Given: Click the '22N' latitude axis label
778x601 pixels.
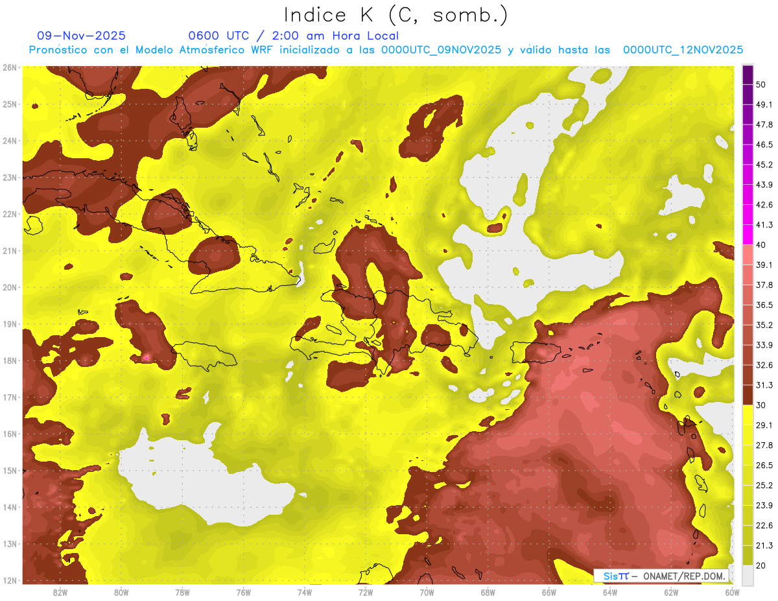Looking at the screenshot, I should coord(10,214).
